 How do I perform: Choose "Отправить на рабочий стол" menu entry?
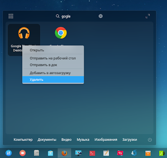[x=53, y=58]
